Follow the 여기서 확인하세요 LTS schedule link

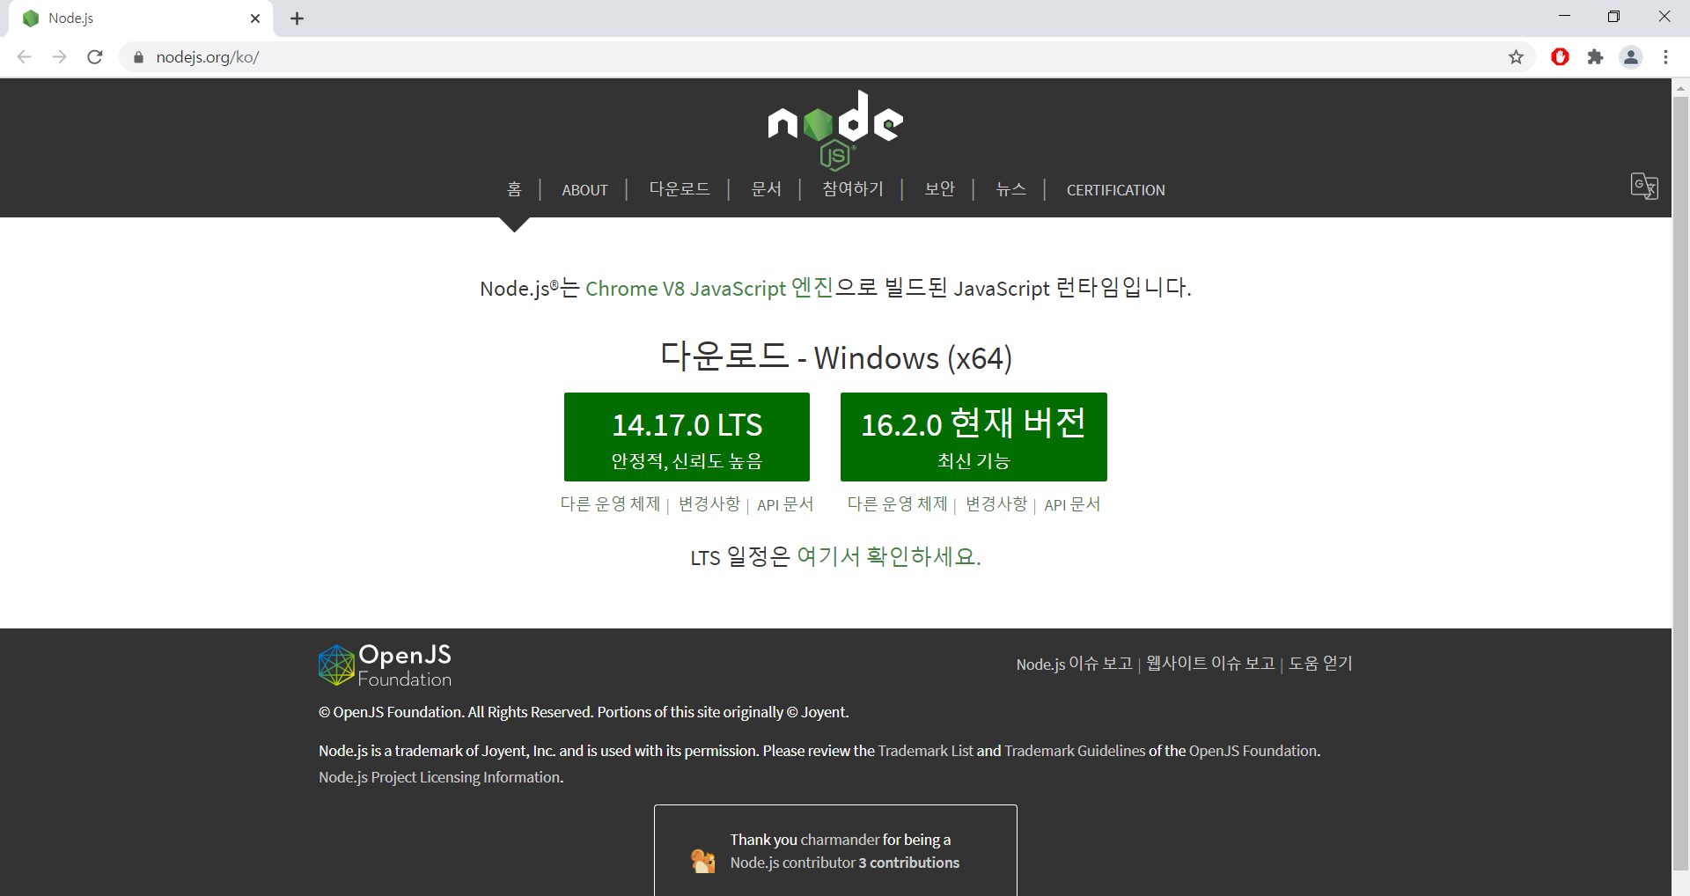888,557
